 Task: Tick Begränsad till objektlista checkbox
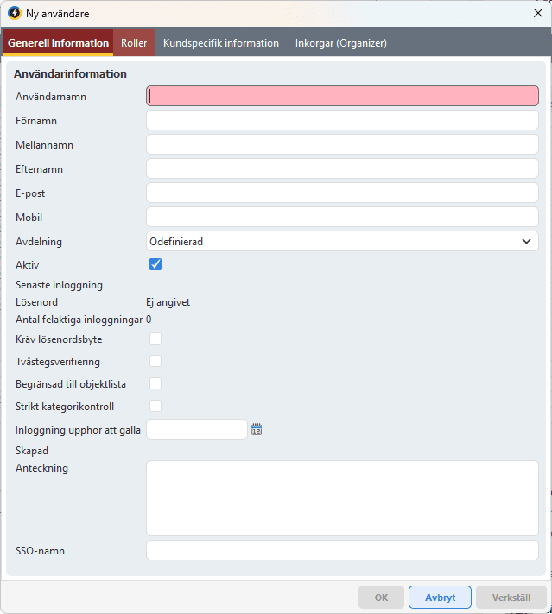pyautogui.click(x=155, y=383)
